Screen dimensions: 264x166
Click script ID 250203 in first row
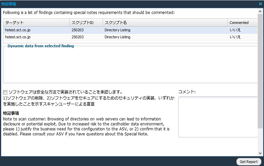(77, 30)
